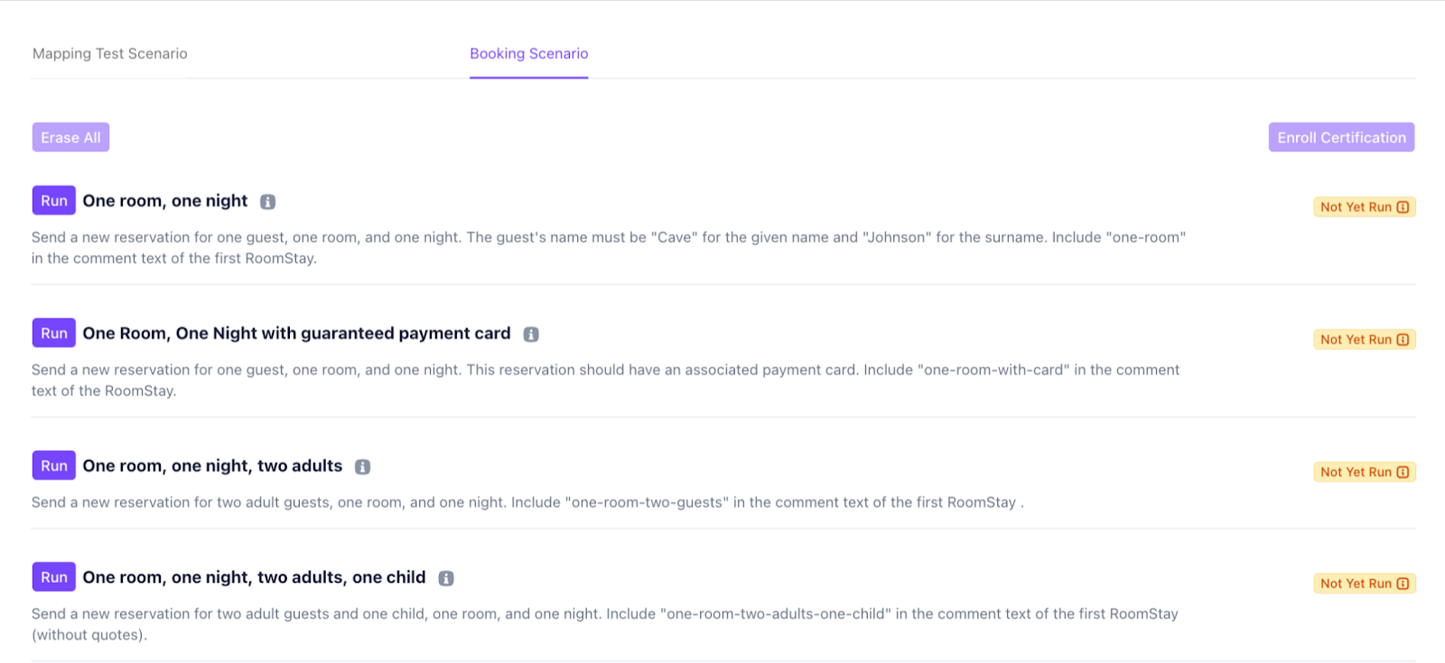Screen dimensions: 1445x663
Task: Run 'One room, one night, two adults' scenario
Action: 54,466
